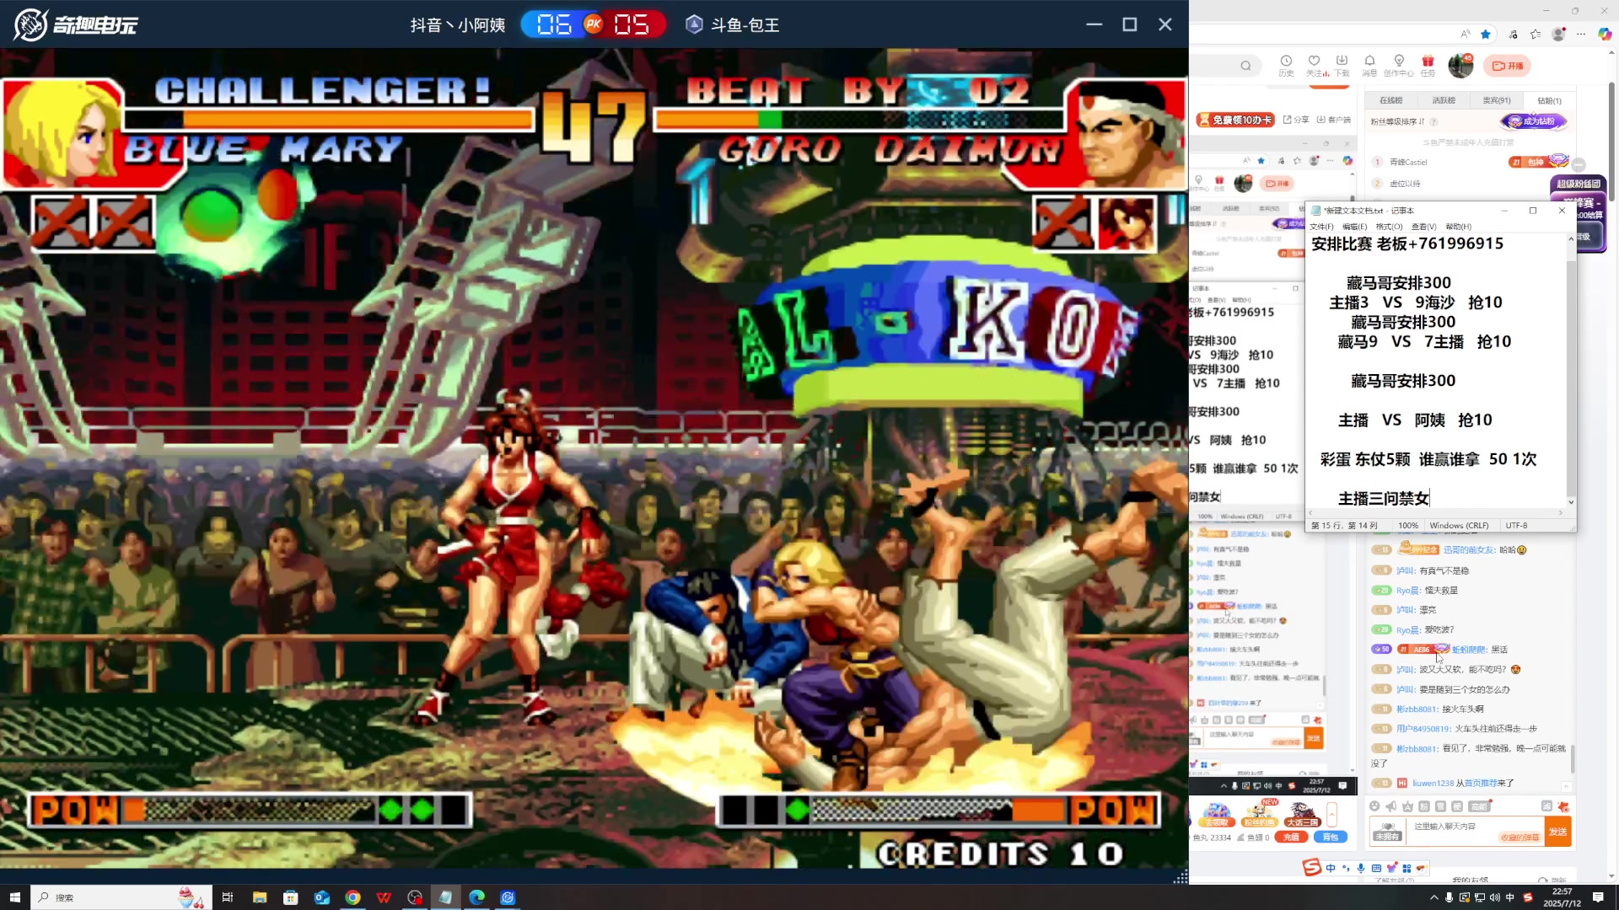Screen dimensions: 1619x910
Task: Open Notepad 格式(O) menu
Action: click(x=1389, y=227)
